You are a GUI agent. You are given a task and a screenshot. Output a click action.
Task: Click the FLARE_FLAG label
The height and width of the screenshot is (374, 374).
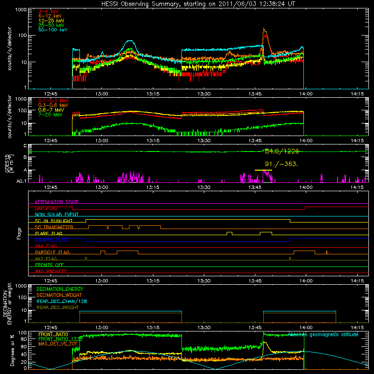[x=49, y=233]
